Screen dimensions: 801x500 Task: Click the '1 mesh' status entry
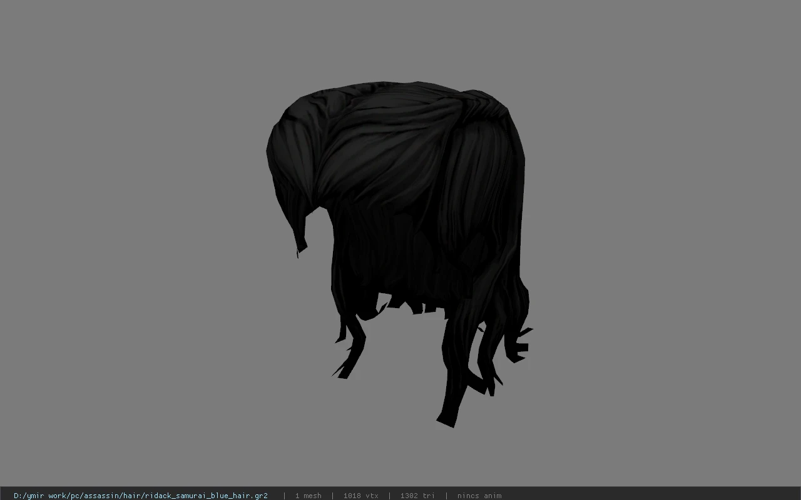308,496
